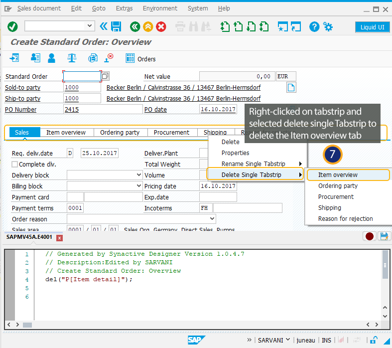The width and height of the screenshot is (392, 348).
Task: Open the Environment menu
Action: pos(160,8)
